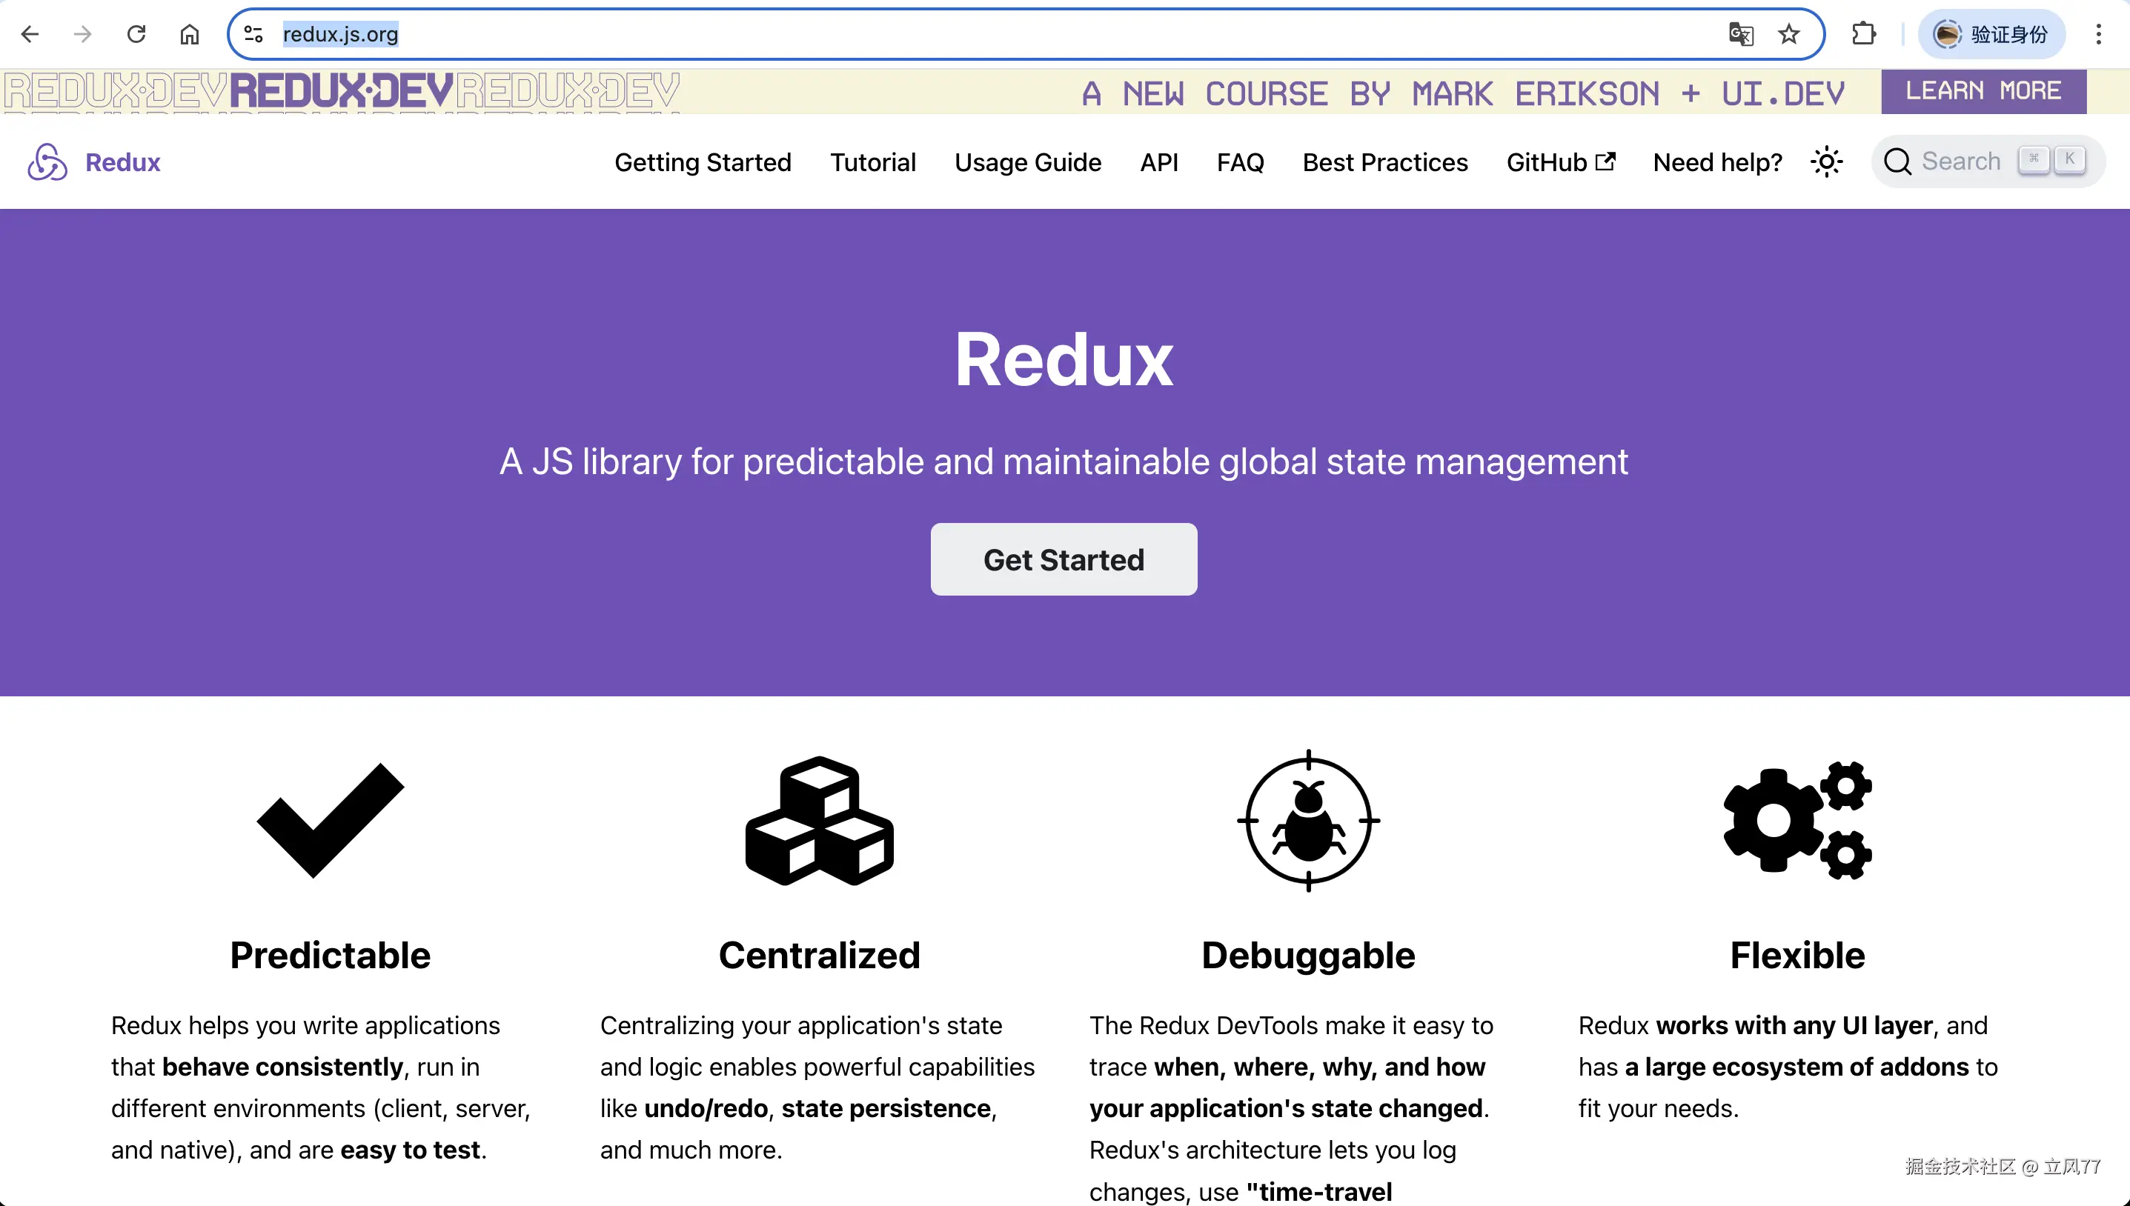
Task: Click the large Redux hero title
Action: tap(1064, 359)
